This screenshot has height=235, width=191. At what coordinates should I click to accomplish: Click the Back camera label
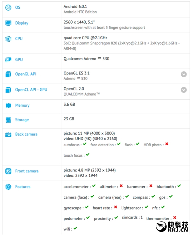click(x=26, y=134)
